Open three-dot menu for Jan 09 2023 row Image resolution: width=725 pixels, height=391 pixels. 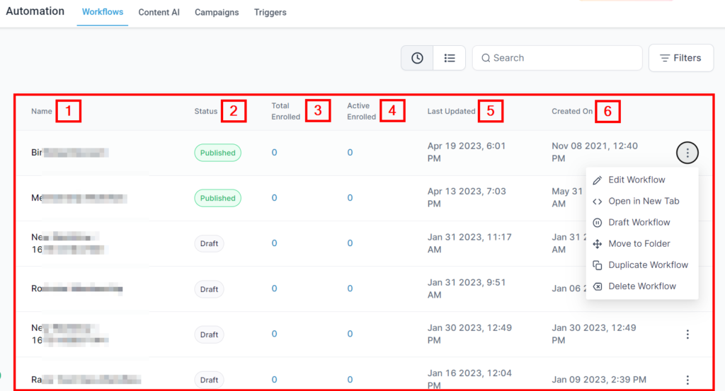click(687, 380)
